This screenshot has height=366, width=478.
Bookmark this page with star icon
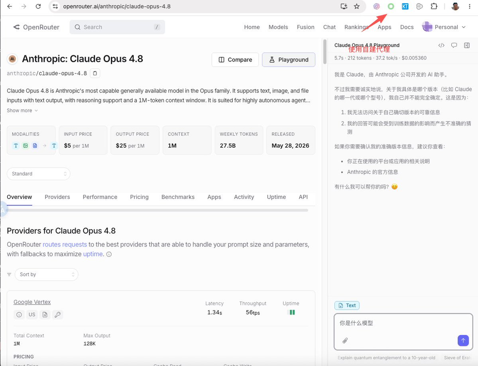point(357,6)
